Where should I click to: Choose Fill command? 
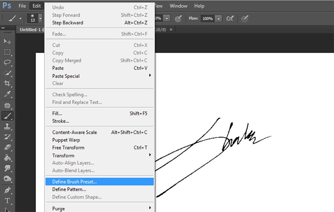pyautogui.click(x=100, y=113)
